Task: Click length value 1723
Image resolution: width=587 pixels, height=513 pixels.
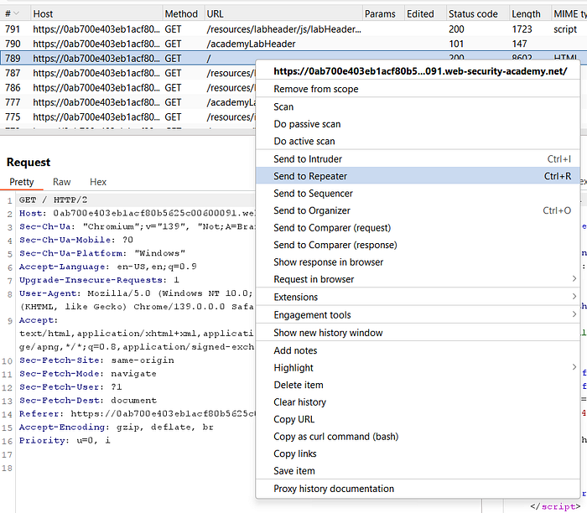Action: (x=522, y=29)
